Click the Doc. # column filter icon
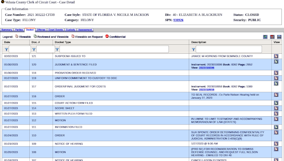The height and width of the screenshot is (161, 284). coord(34,50)
